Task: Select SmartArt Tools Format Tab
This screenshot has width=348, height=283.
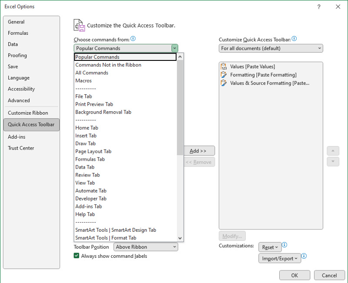Action: tap(125, 238)
